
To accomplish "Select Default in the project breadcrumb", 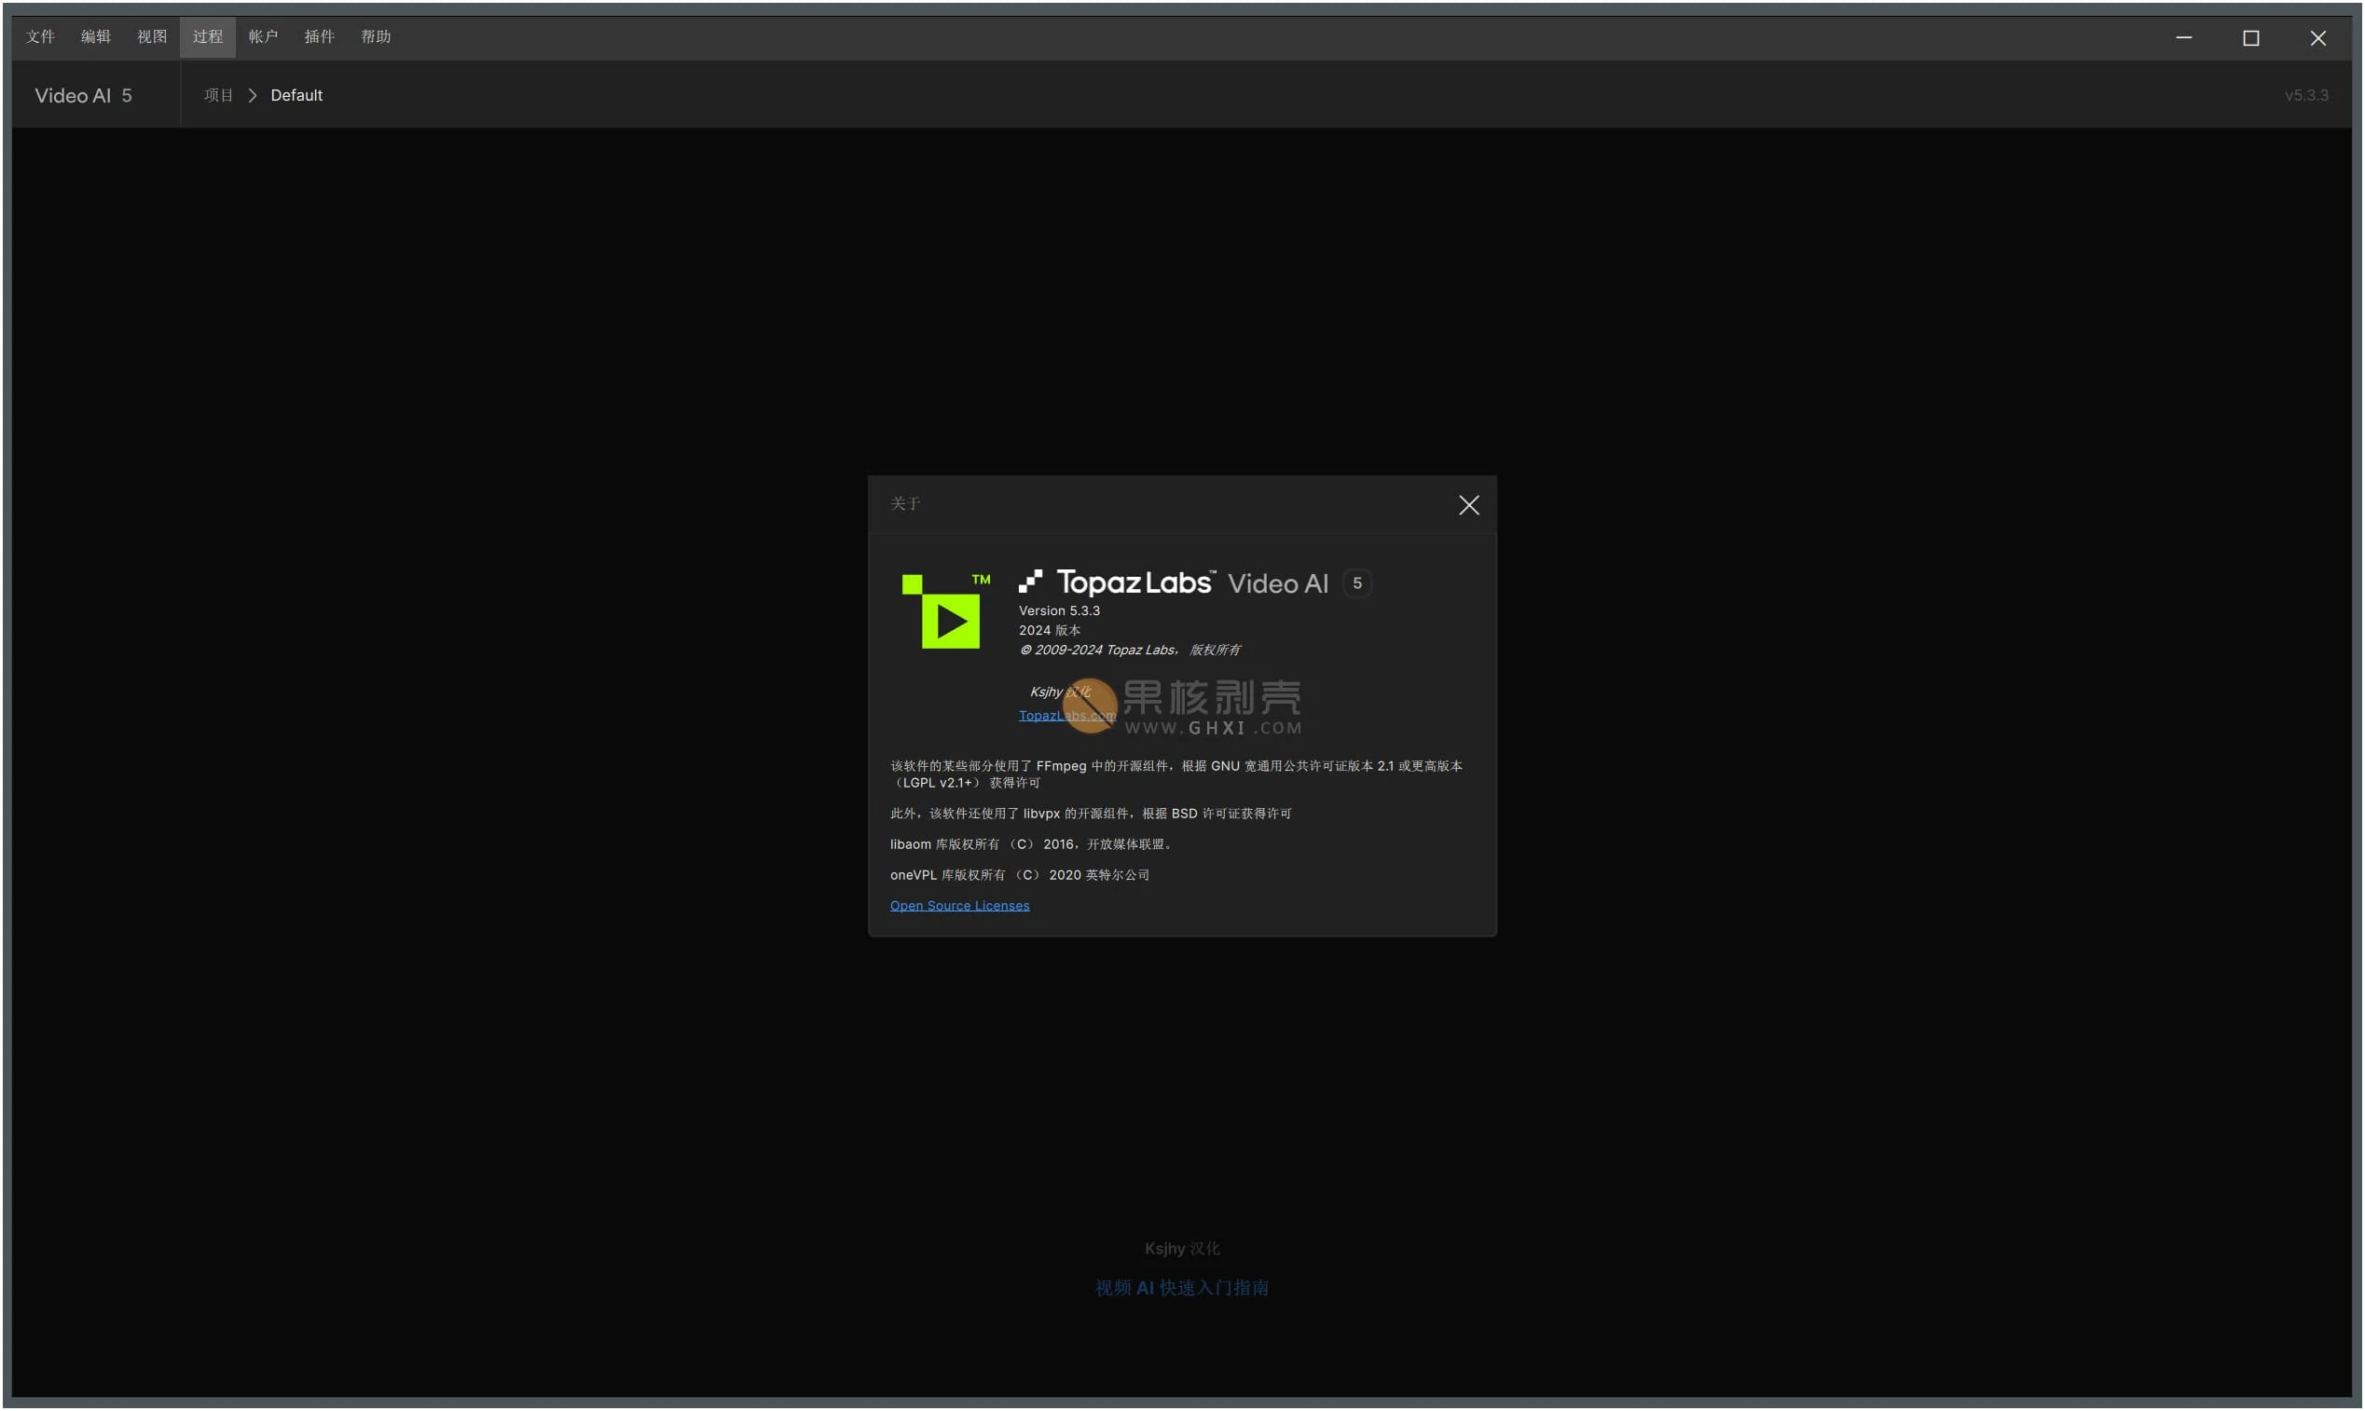I will [296, 95].
